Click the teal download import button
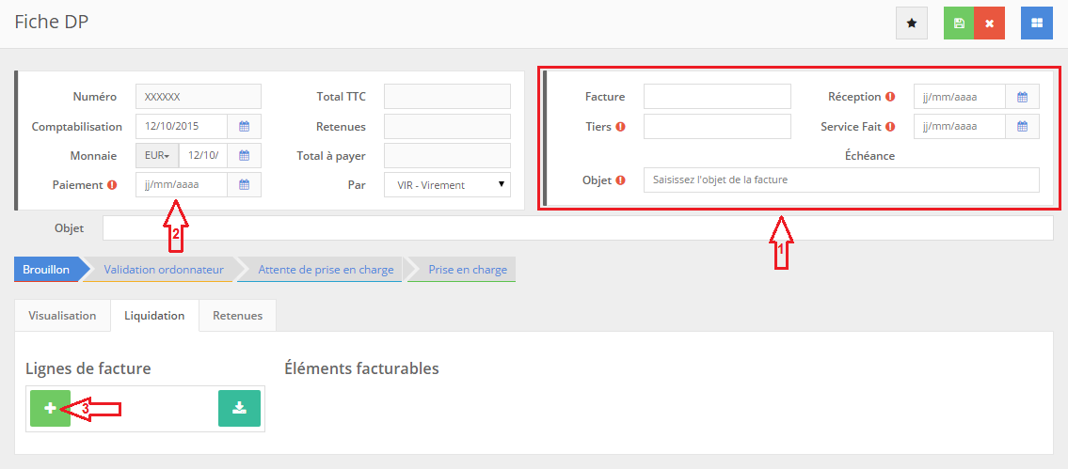1068x469 pixels. point(239,408)
